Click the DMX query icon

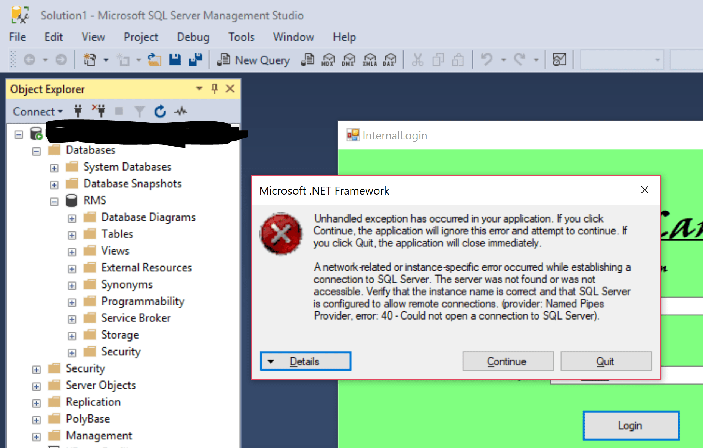point(349,60)
